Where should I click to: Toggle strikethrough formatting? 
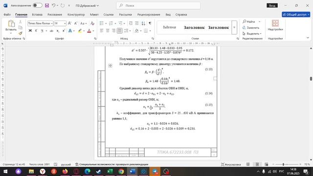51,30
